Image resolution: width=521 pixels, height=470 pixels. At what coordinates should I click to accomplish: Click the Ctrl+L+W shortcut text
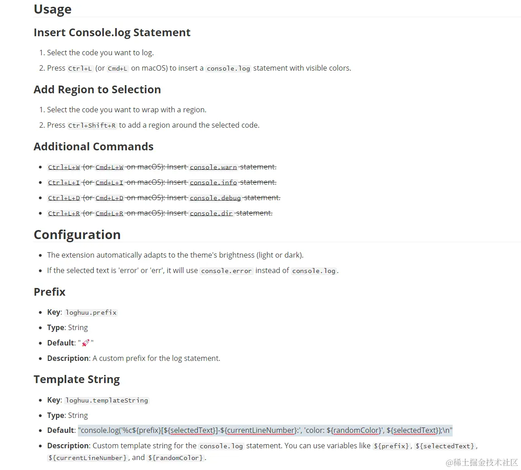coord(64,167)
